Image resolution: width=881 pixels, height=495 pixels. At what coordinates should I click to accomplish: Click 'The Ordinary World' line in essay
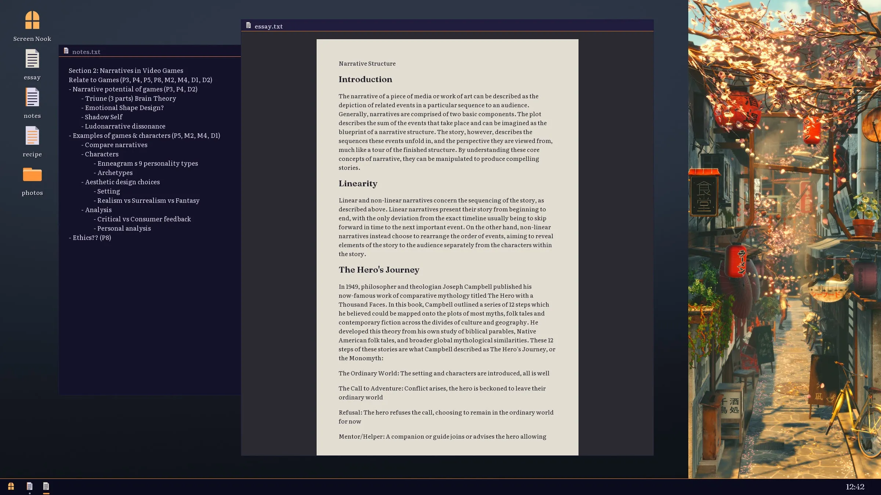[x=444, y=373]
